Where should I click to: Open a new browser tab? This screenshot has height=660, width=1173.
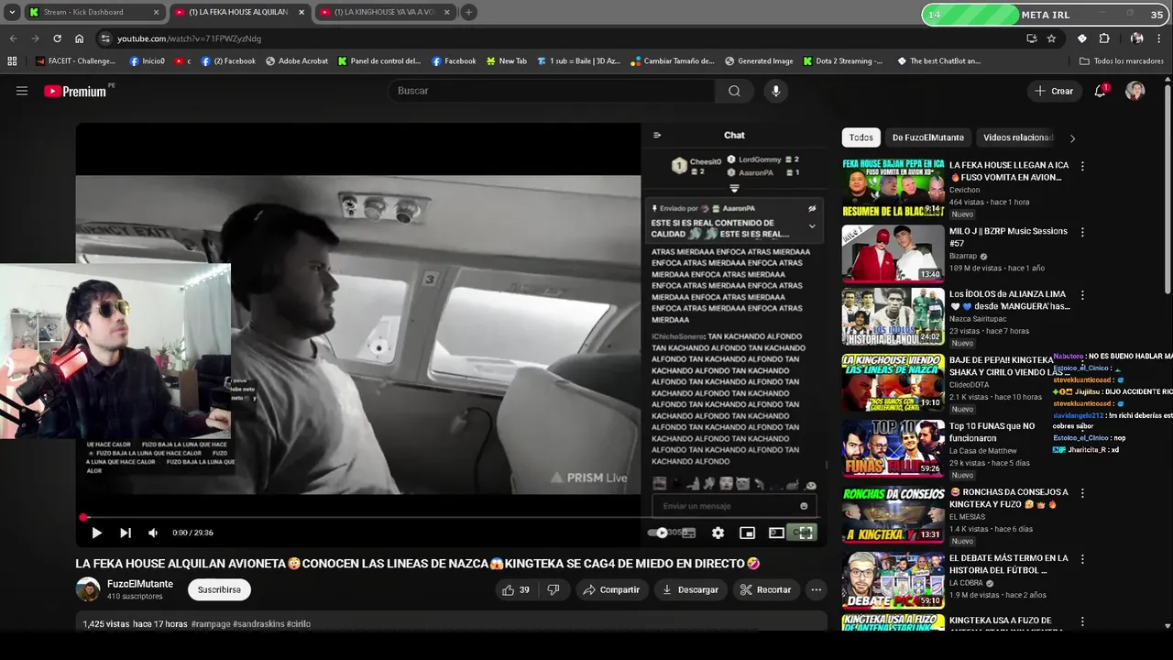[x=468, y=12]
